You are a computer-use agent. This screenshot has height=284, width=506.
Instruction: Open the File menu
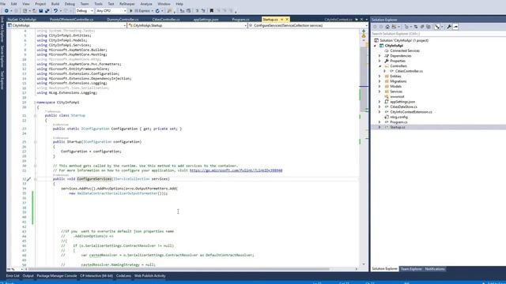click(x=3, y=4)
